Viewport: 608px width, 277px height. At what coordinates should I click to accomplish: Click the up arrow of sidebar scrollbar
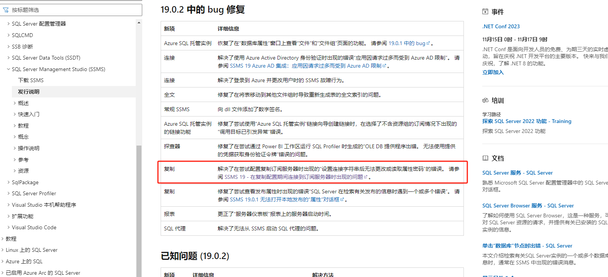point(139,23)
